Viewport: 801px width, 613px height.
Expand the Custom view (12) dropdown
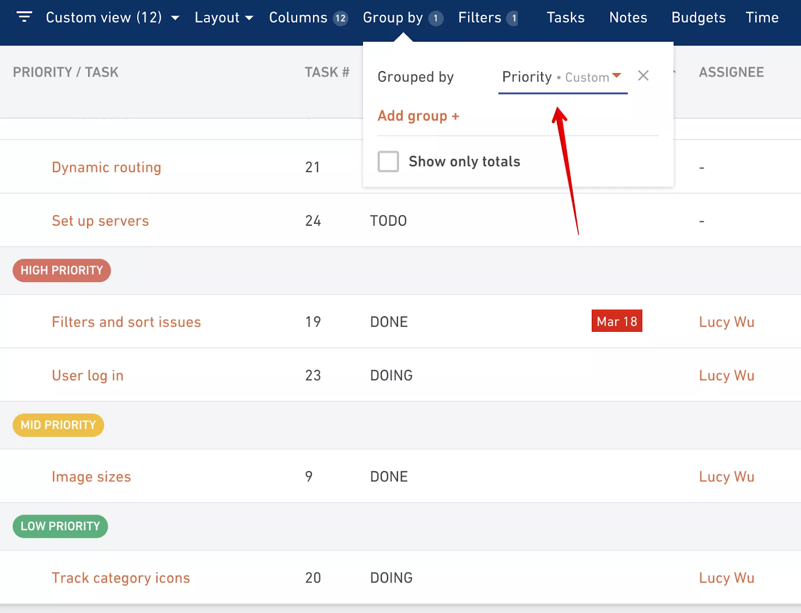tap(175, 17)
